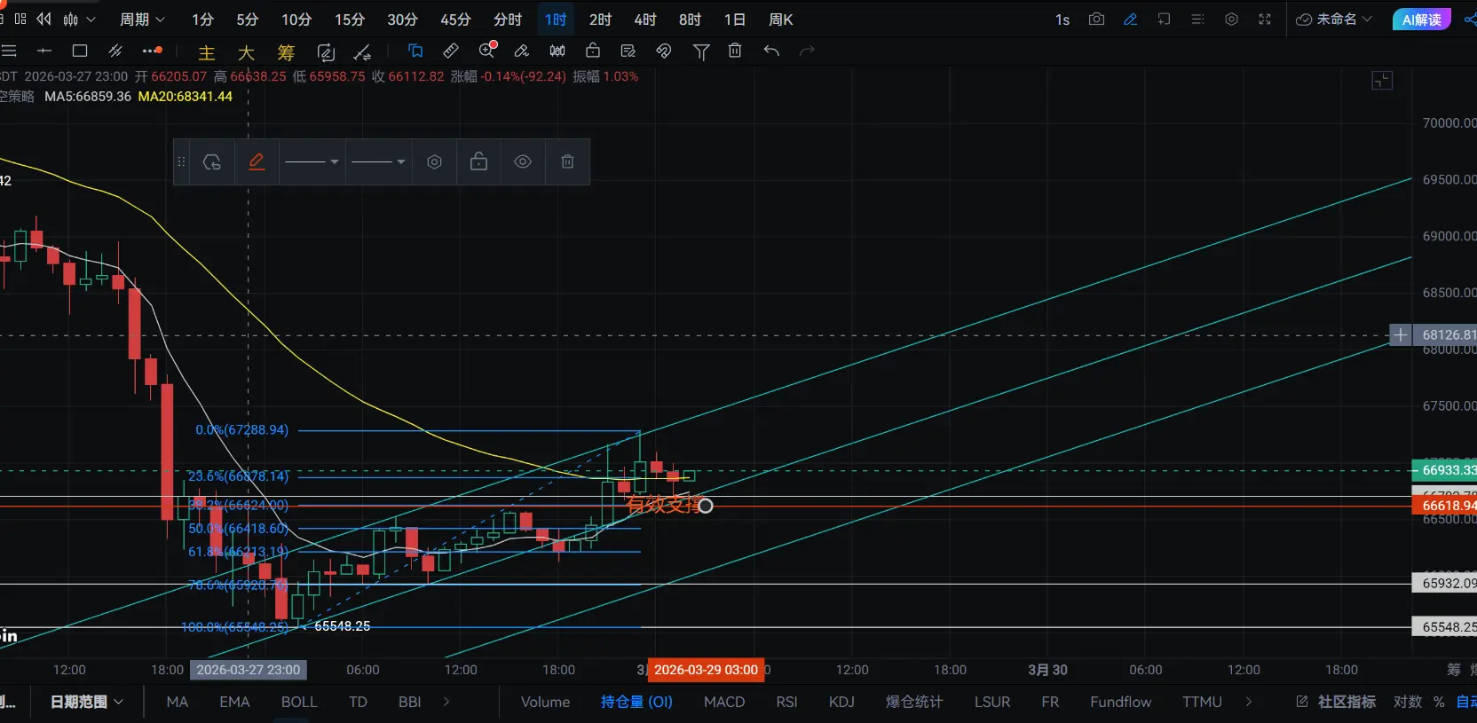Image resolution: width=1477 pixels, height=723 pixels.
Task: Collapse the chart pane with the corner icon
Action: click(x=1382, y=81)
